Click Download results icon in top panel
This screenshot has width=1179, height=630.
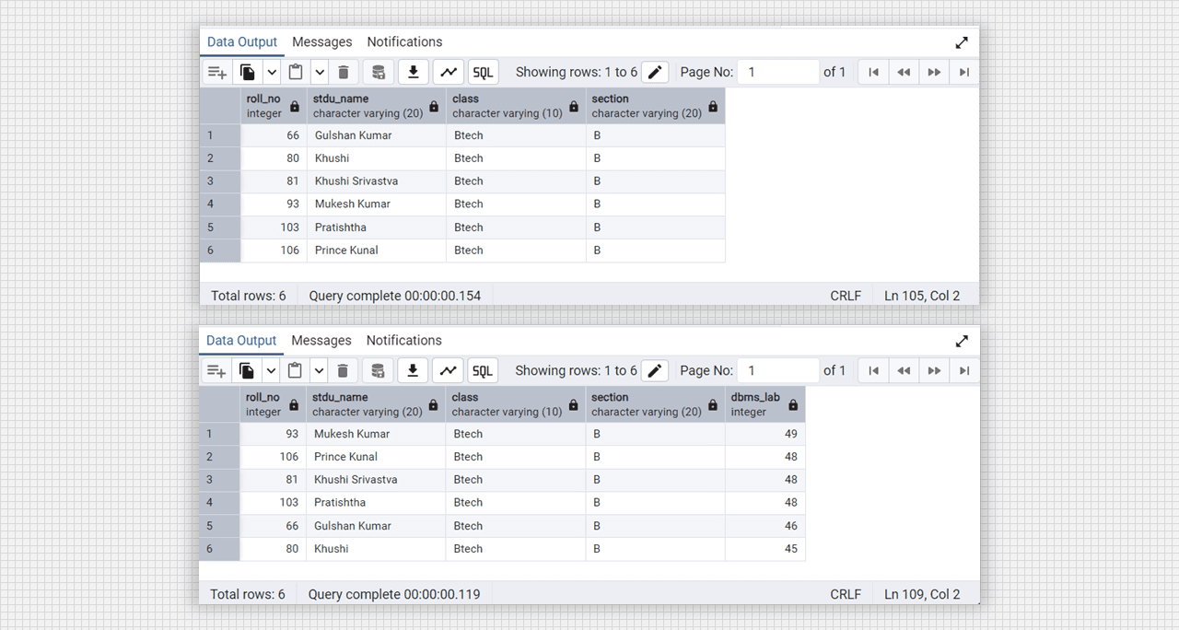tap(414, 72)
